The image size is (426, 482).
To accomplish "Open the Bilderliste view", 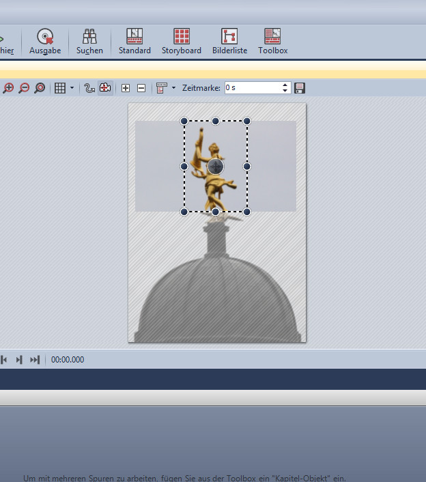I will pos(229,42).
